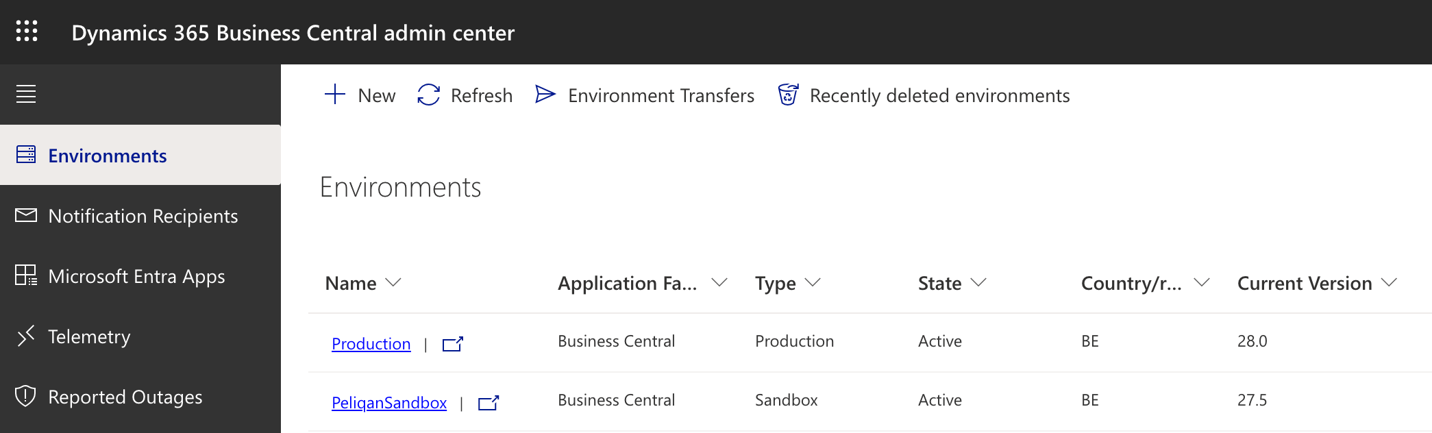
Task: View Recently deleted environments
Action: pyautogui.click(x=939, y=96)
